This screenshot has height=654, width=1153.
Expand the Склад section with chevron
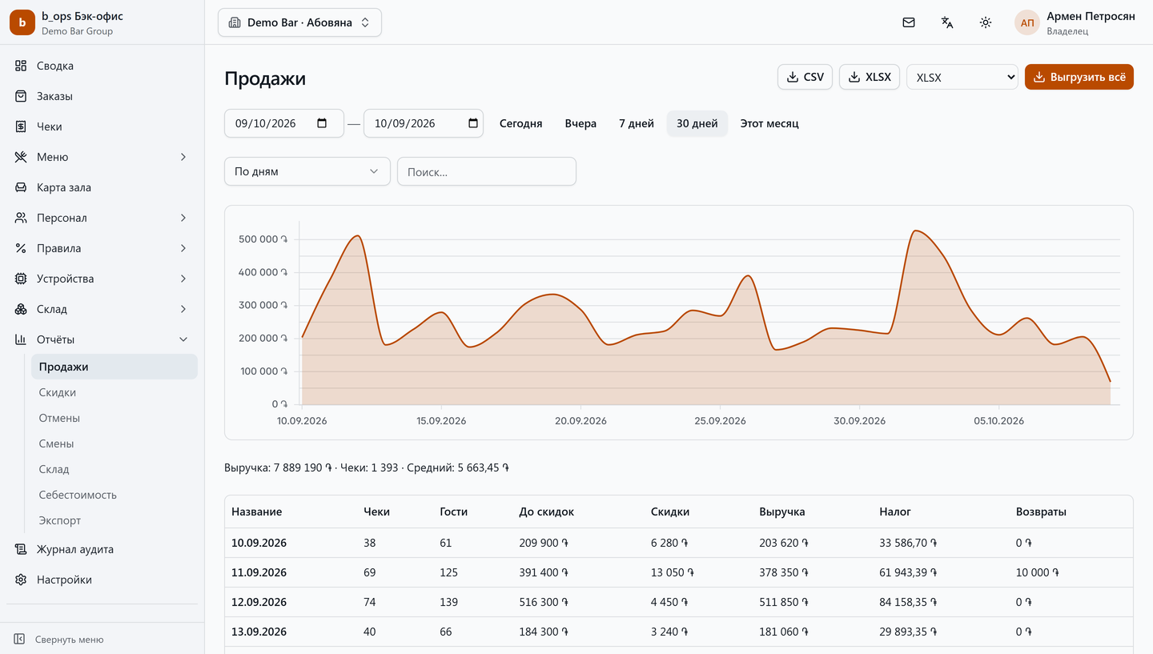[102, 309]
